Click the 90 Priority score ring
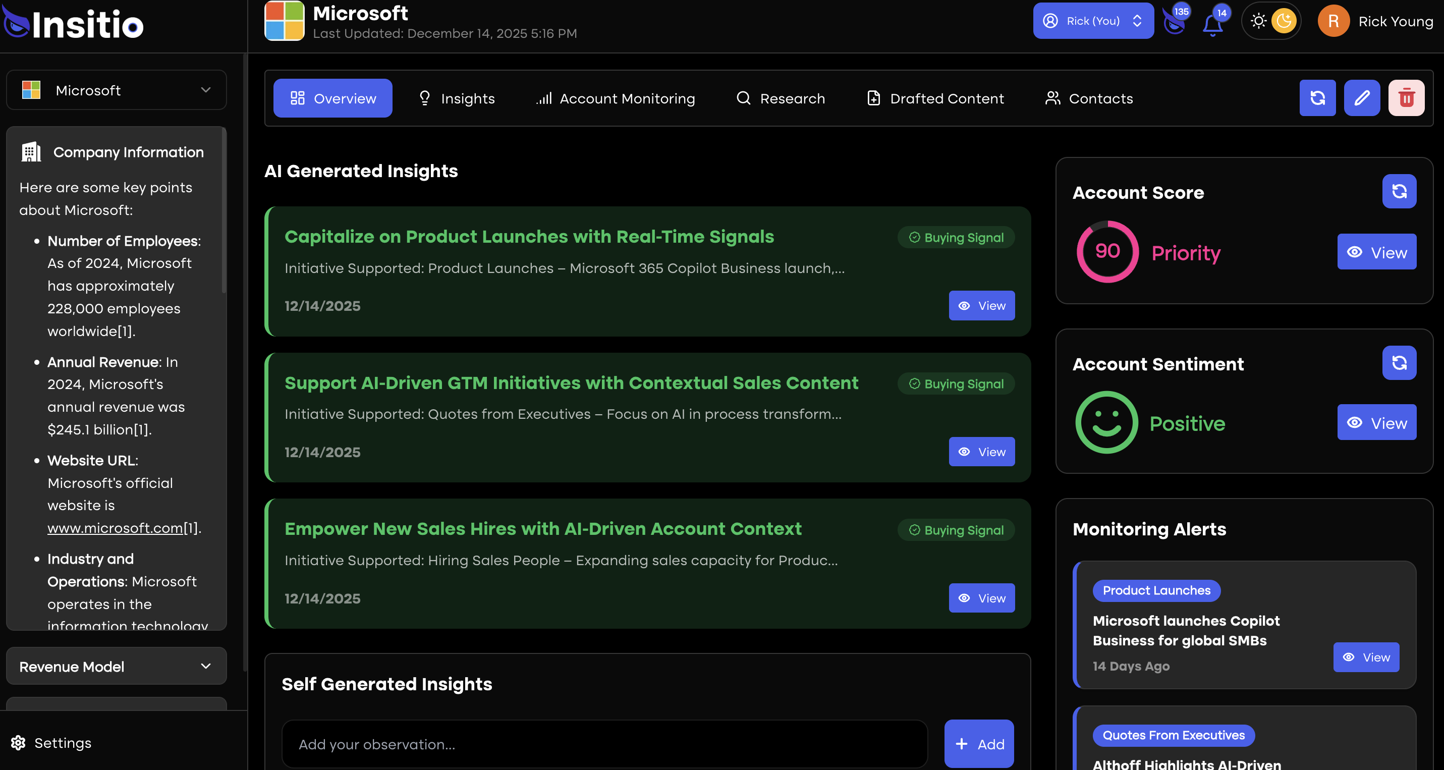1444x770 pixels. pos(1106,252)
